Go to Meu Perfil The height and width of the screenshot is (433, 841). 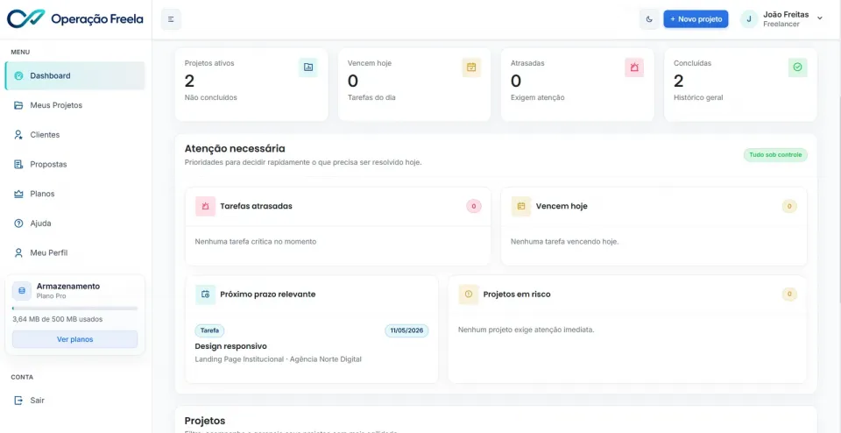tap(74, 252)
